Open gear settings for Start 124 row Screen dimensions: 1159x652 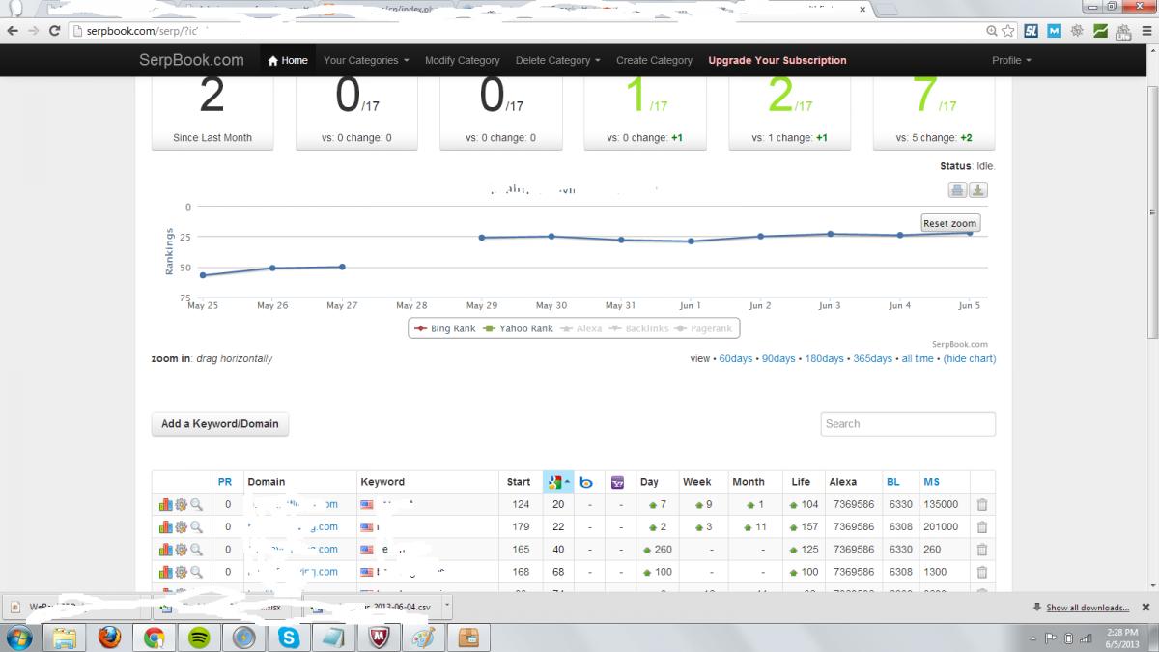pos(180,504)
